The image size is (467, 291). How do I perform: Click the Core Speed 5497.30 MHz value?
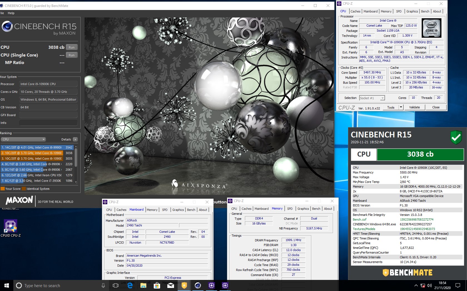(x=372, y=73)
